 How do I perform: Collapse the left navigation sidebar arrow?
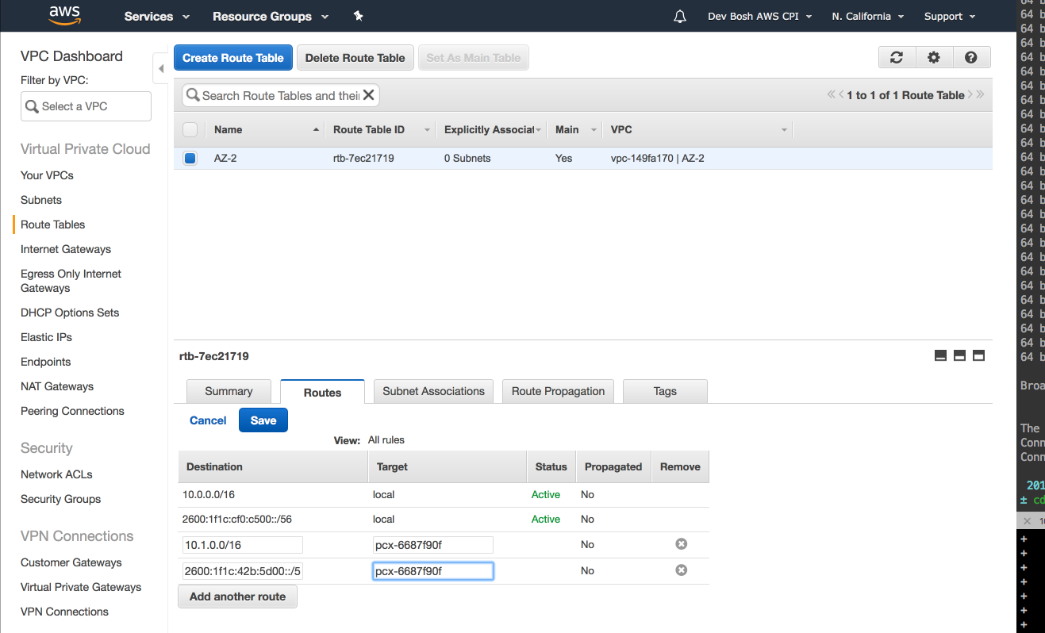click(161, 69)
